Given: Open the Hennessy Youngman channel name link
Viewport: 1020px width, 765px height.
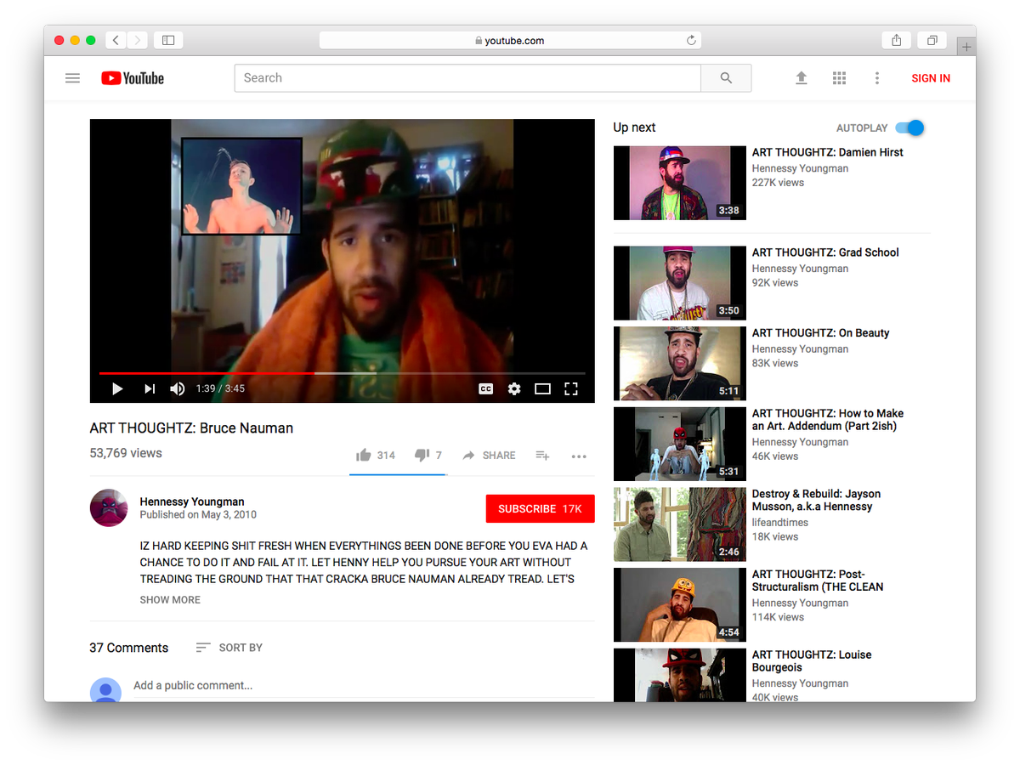Looking at the screenshot, I should click(192, 501).
